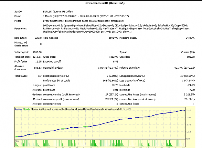Click the Balance legend label on chart
202x148 pixels.
click(19, 109)
